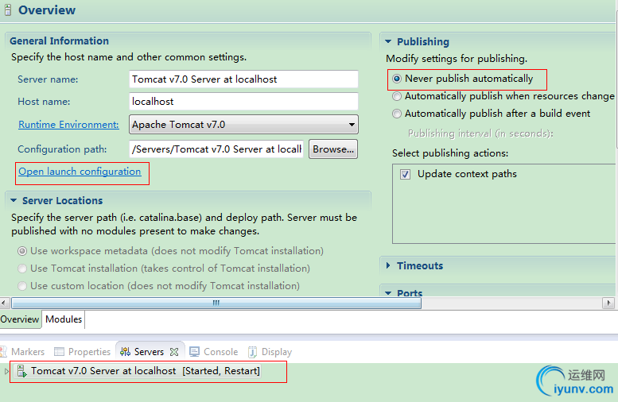Image resolution: width=618 pixels, height=402 pixels.
Task: Click 'Select publishing actions:' label
Action: coord(450,153)
